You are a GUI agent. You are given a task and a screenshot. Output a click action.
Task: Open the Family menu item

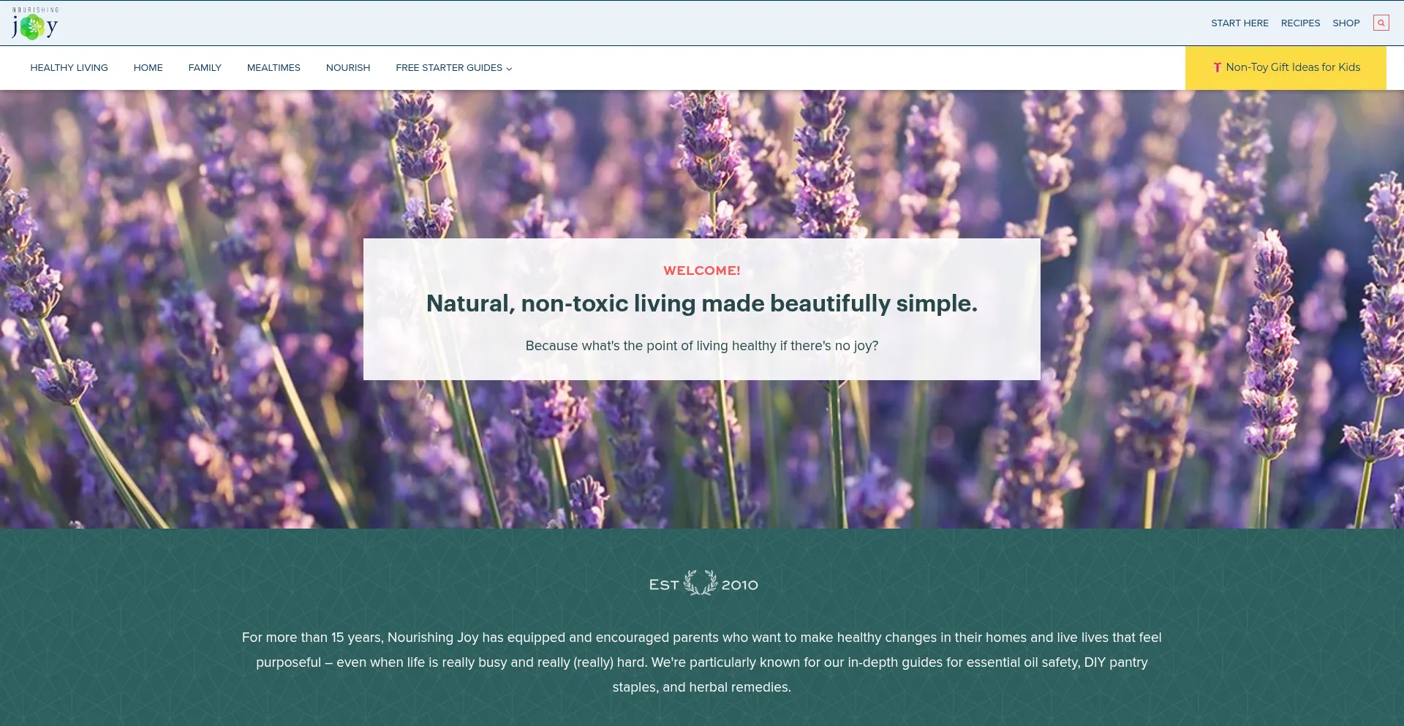point(205,67)
